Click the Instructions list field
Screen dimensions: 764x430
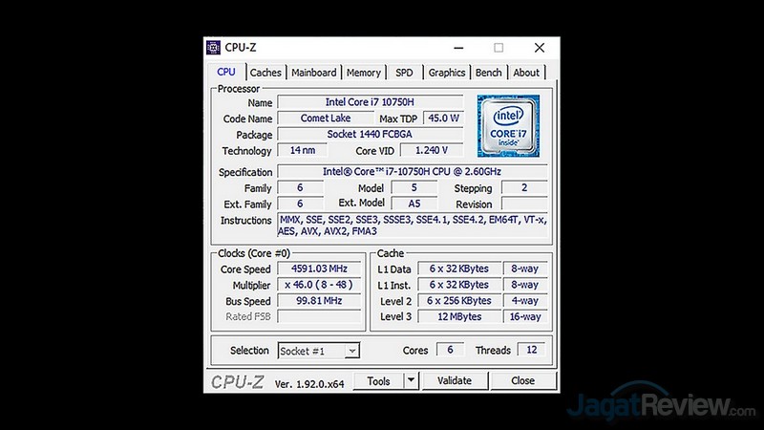click(413, 226)
